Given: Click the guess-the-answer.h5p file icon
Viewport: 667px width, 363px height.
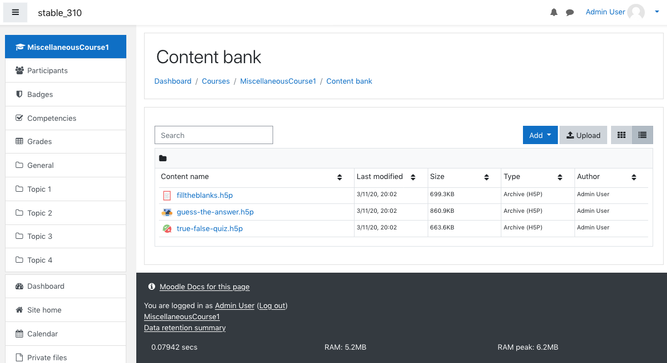Looking at the screenshot, I should [x=167, y=212].
